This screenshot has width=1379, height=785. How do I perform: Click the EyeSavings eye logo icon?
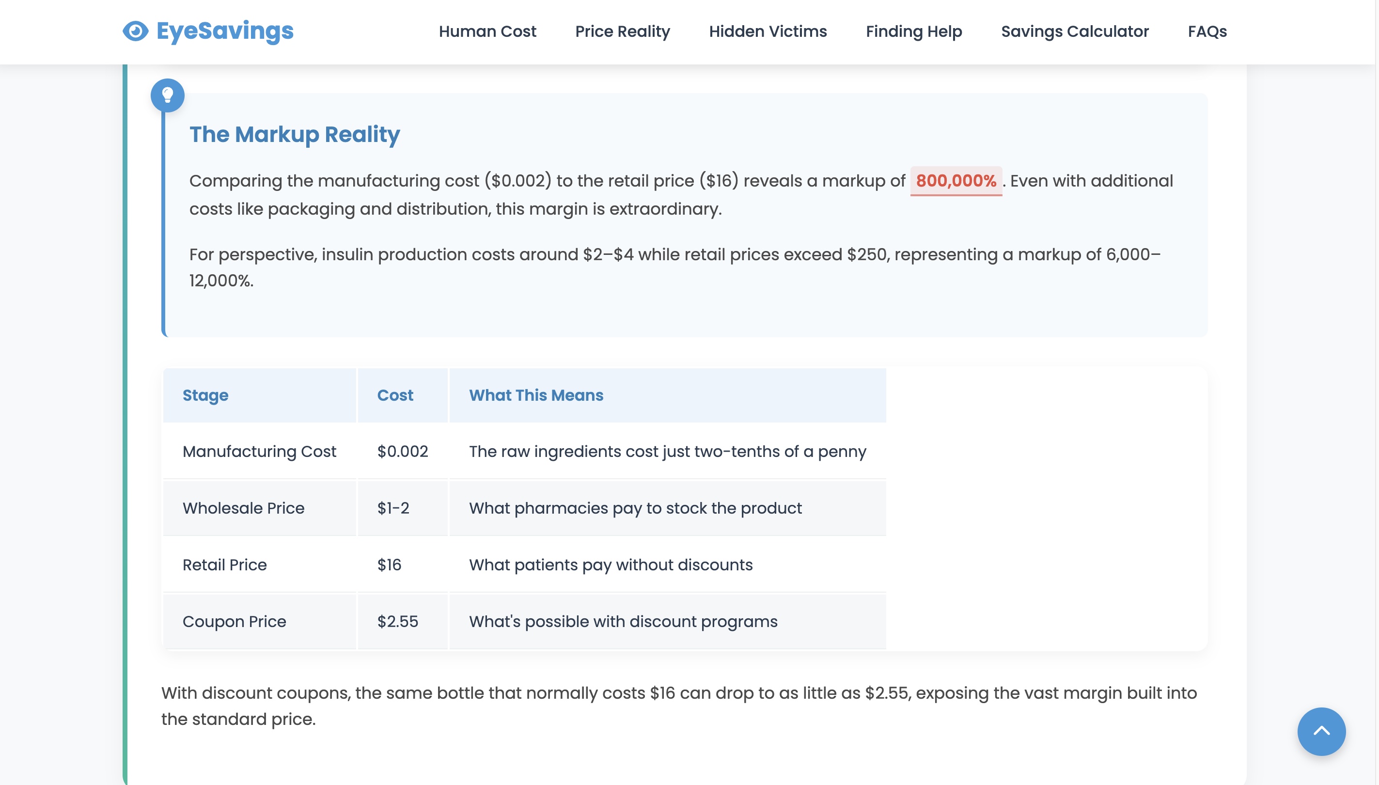point(135,31)
